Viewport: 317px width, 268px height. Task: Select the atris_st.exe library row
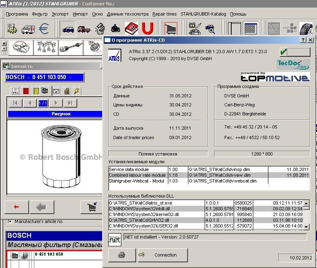coord(206,203)
